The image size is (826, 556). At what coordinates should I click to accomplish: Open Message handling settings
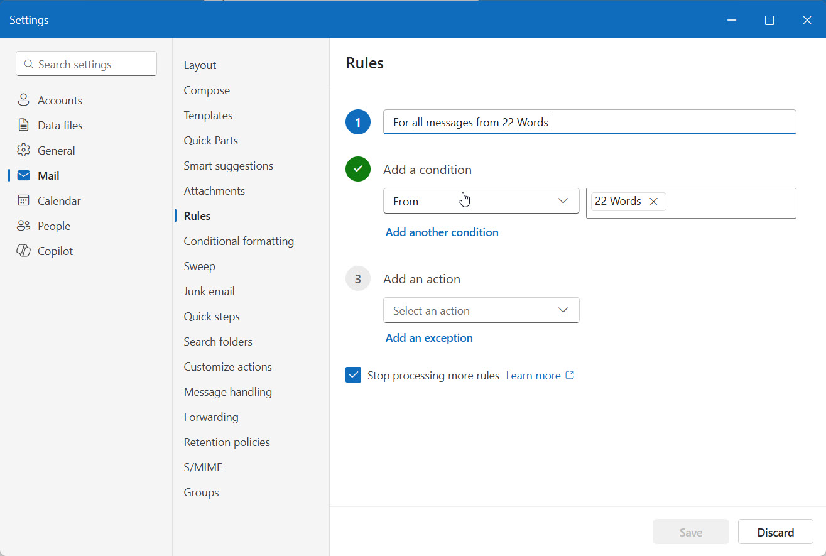(227, 392)
